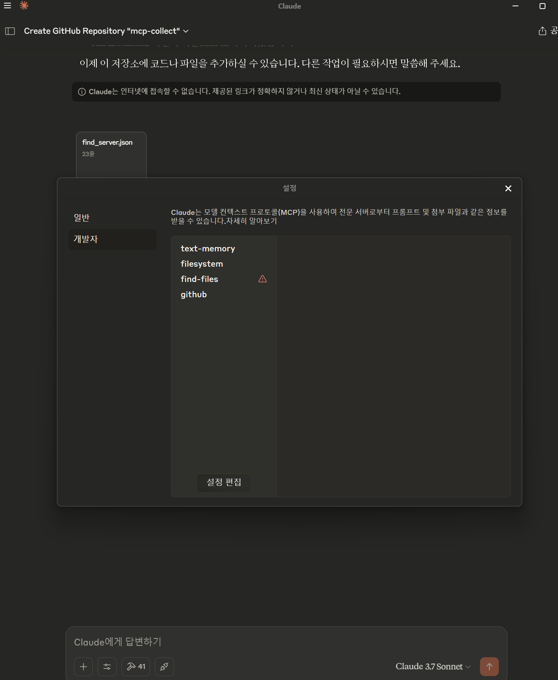This screenshot has height=680, width=558.
Task: Click the warning icon next to find-files
Action: (x=263, y=279)
